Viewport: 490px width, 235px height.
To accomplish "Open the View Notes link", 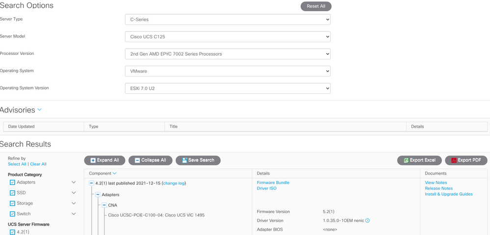I will click(436, 183).
